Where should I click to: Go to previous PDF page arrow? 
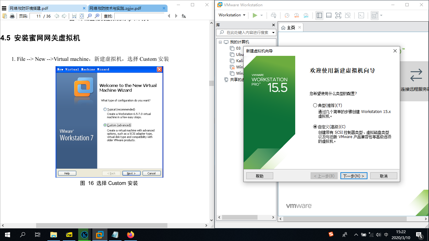(x=57, y=16)
